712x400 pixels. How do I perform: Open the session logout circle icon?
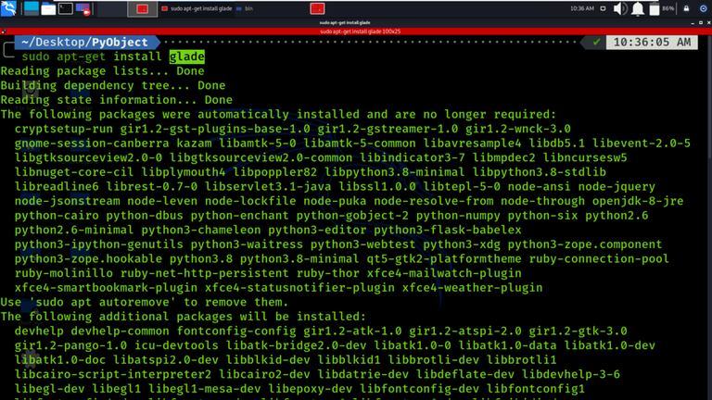click(703, 8)
